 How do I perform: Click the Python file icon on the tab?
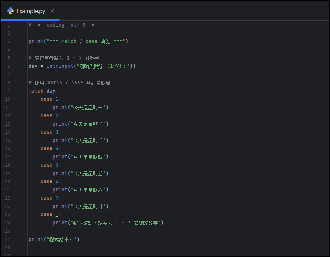10,11
